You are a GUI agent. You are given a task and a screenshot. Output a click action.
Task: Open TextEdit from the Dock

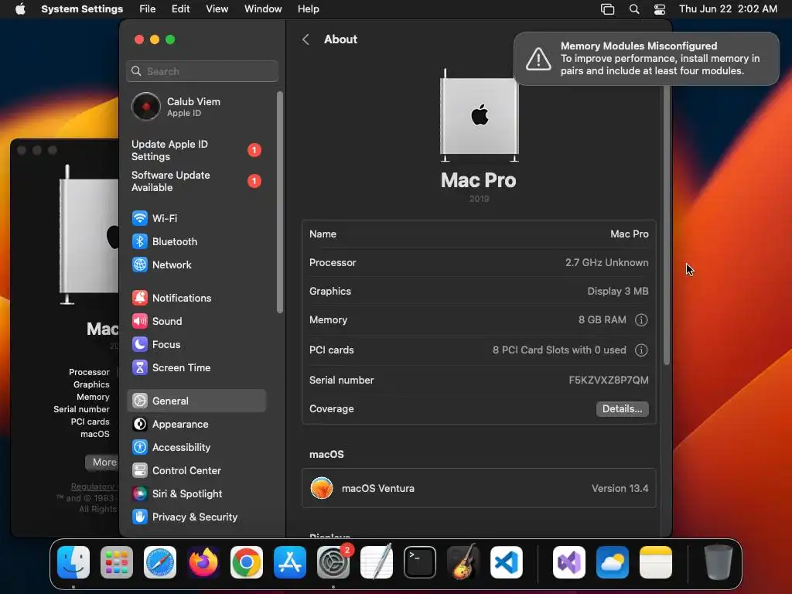(377, 562)
